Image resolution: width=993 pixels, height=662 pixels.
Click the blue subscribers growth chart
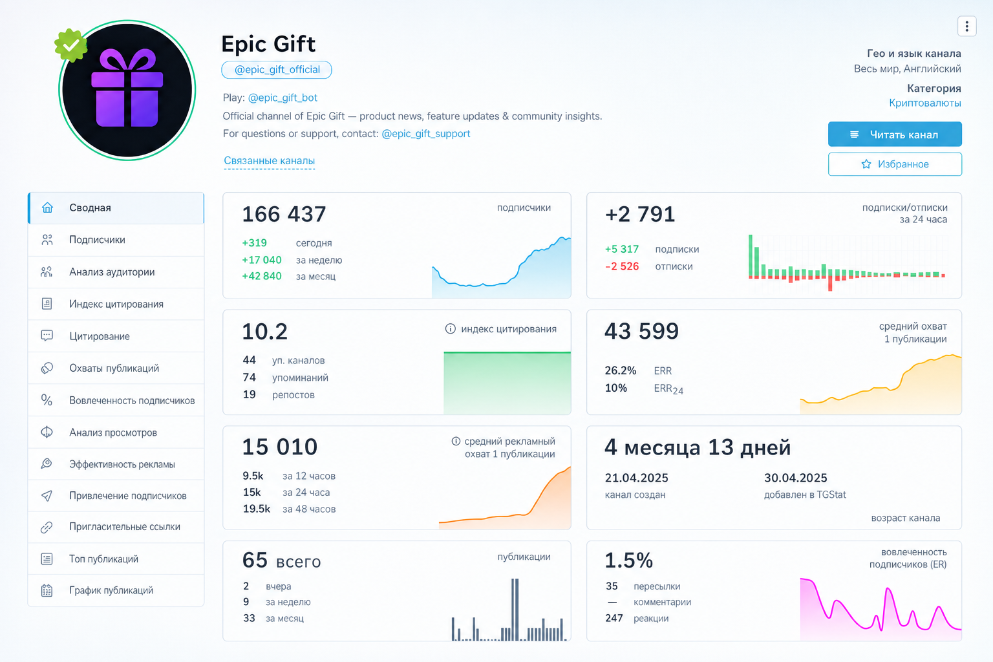tap(501, 267)
